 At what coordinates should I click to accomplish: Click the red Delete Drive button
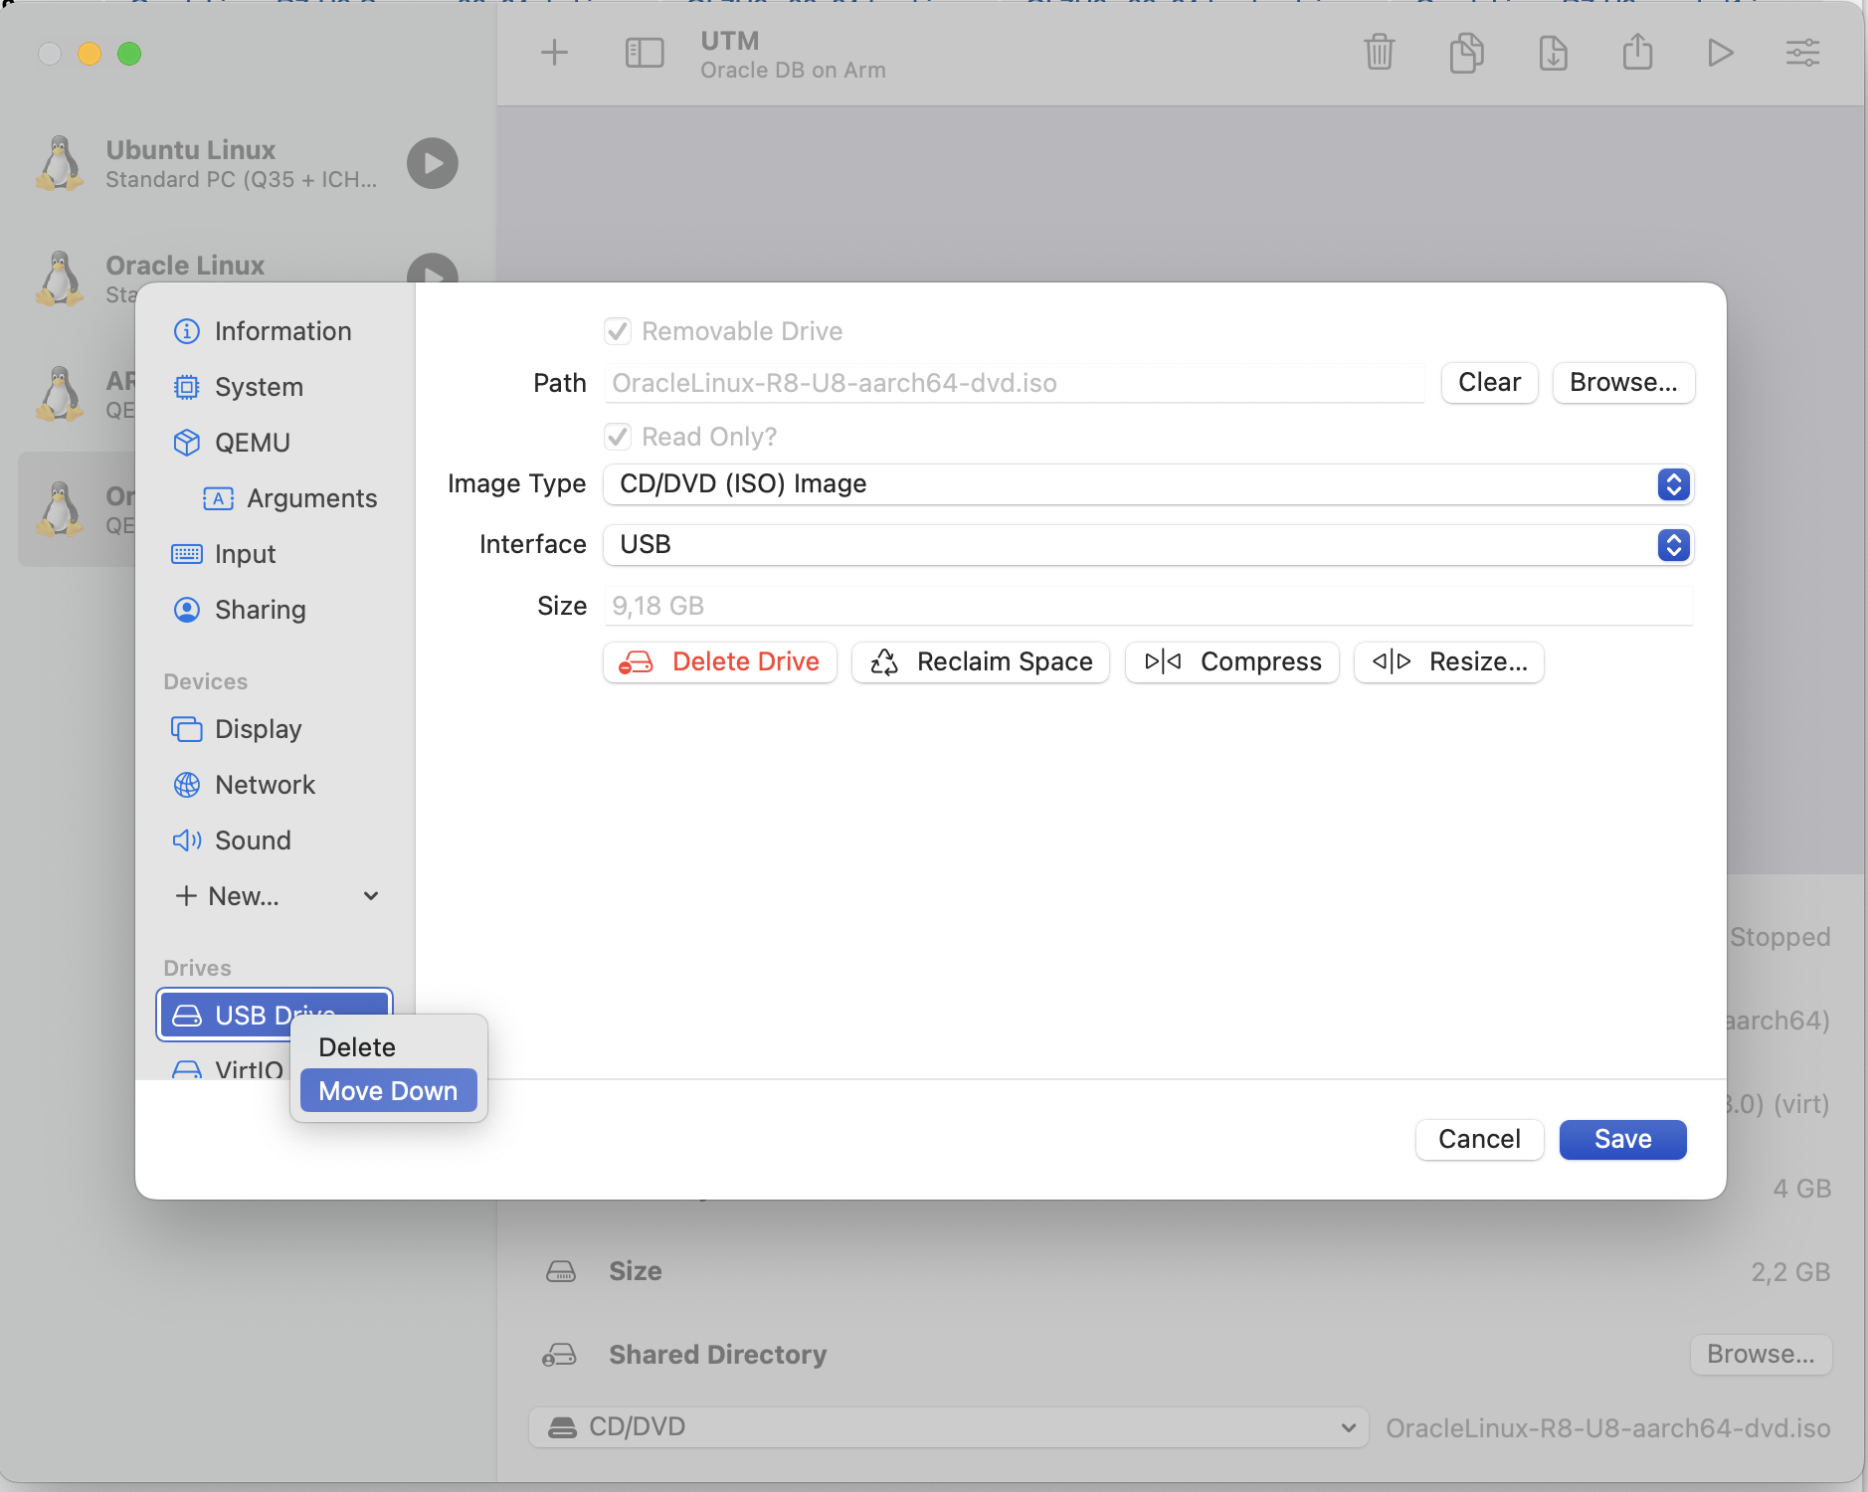tap(719, 662)
